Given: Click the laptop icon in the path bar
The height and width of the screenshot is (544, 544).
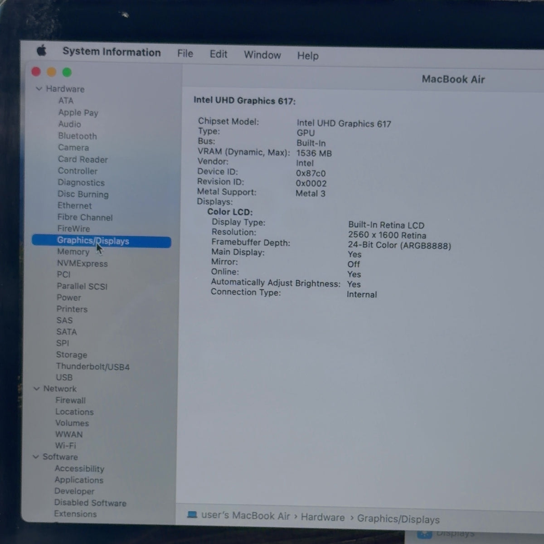Looking at the screenshot, I should tap(192, 515).
